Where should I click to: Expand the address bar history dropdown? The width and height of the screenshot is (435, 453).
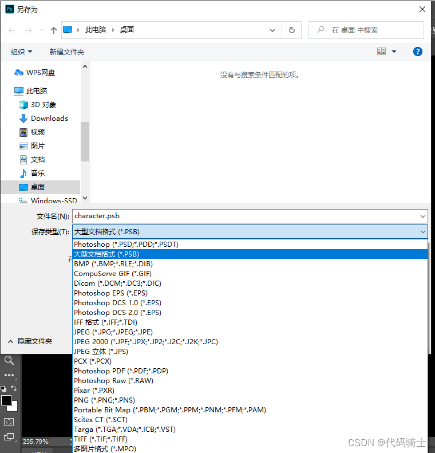[x=272, y=30]
